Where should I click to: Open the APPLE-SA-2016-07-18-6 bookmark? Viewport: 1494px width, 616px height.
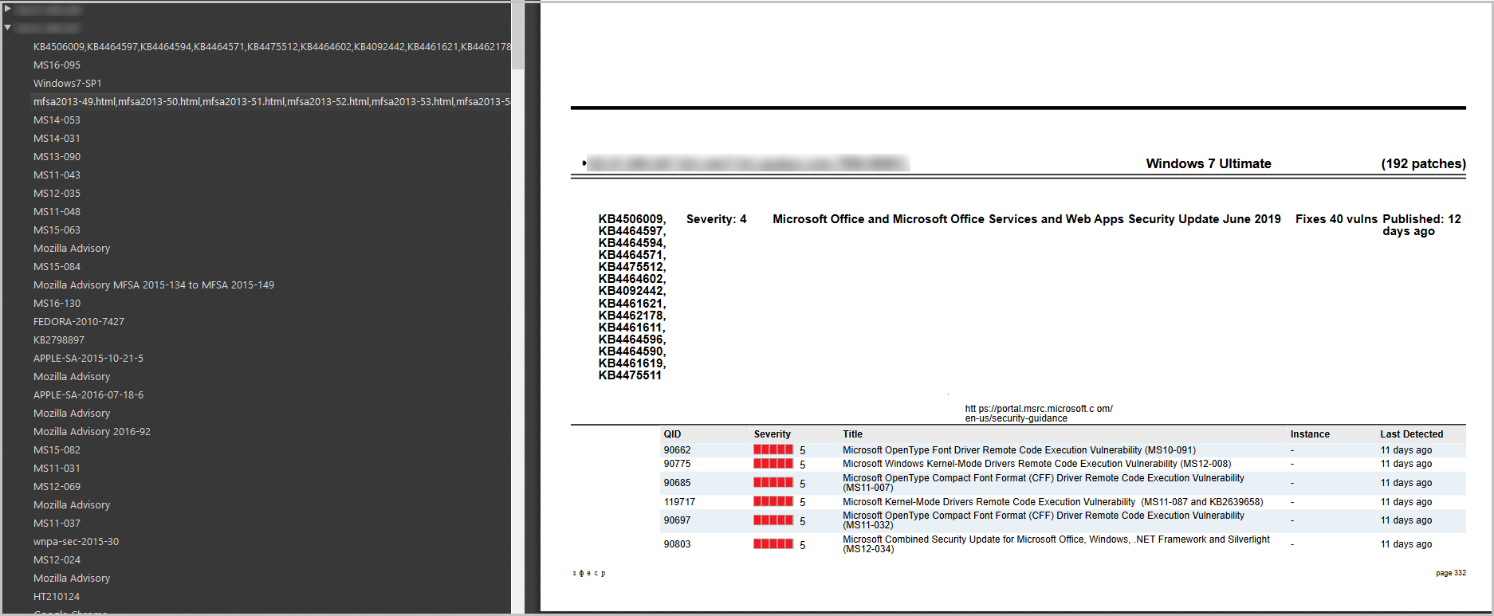tap(88, 395)
